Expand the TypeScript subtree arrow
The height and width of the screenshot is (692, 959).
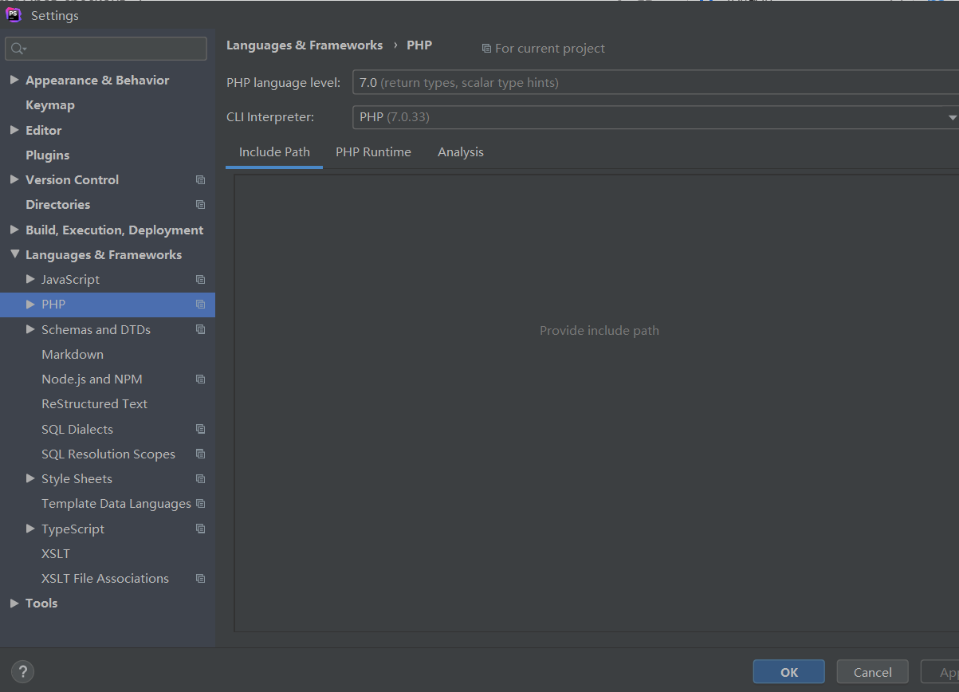click(30, 529)
